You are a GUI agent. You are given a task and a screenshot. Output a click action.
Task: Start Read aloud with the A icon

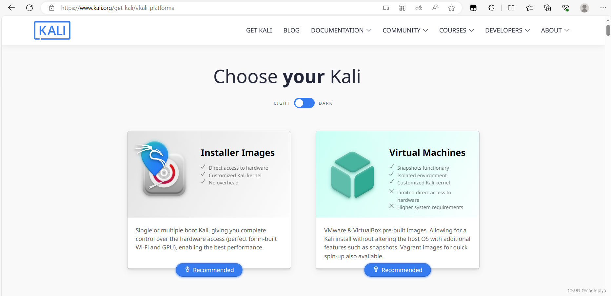(435, 8)
